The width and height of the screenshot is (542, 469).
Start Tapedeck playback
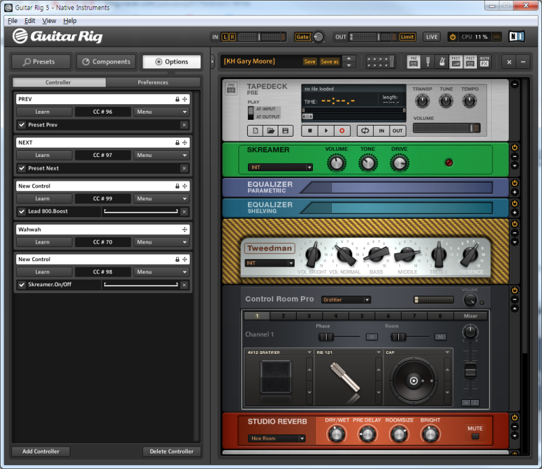click(326, 131)
